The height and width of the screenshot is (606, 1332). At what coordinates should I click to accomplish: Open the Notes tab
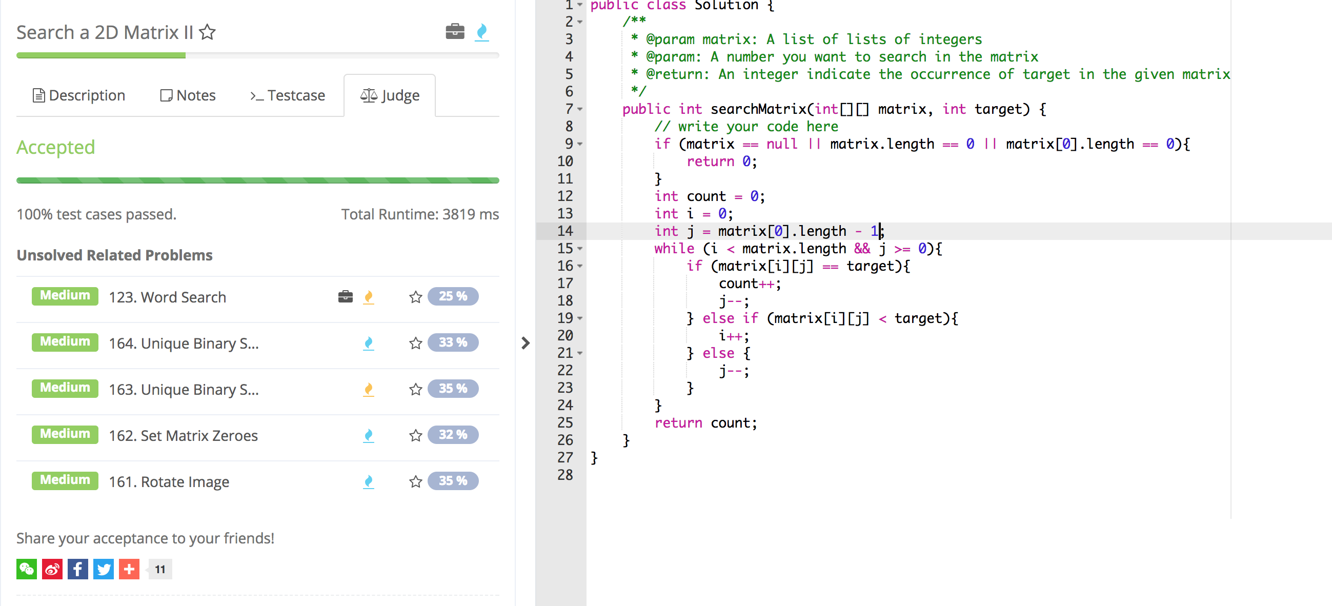tap(188, 95)
